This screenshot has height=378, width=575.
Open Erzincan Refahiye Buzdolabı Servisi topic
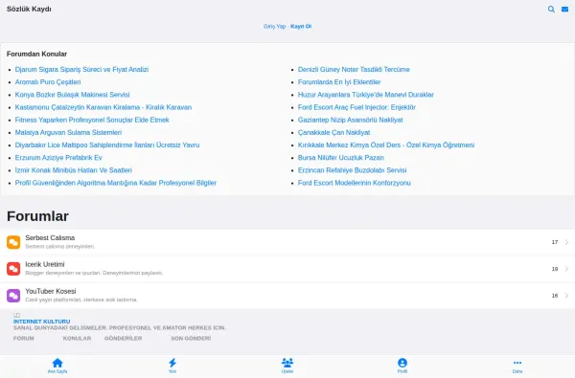[352, 170]
